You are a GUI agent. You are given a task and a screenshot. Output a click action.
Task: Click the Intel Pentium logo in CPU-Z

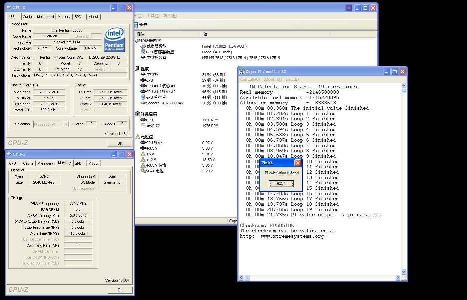114,39
